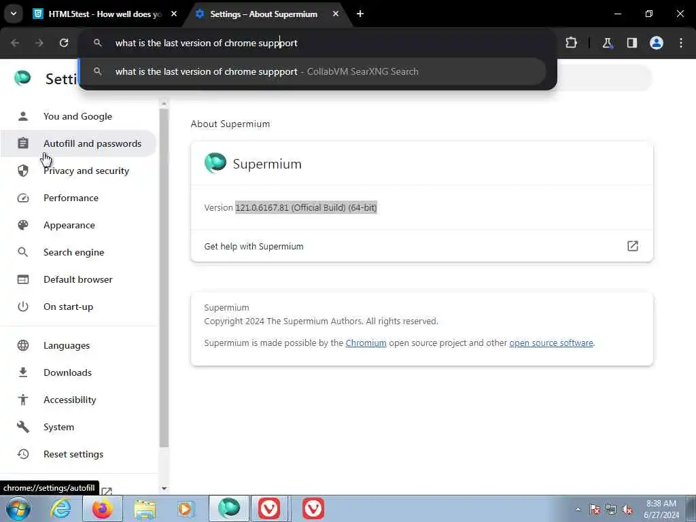This screenshot has height=522, width=696.
Task: Click the Performance gauge icon
Action: [x=23, y=198]
